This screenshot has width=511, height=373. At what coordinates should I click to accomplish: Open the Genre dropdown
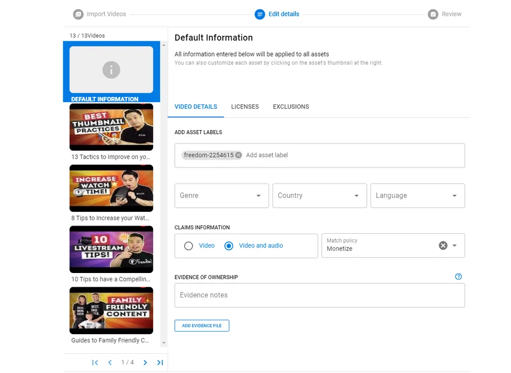click(x=222, y=195)
